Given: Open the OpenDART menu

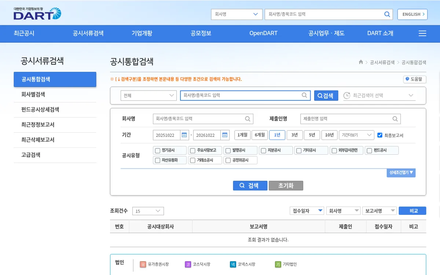Looking at the screenshot, I should (263, 33).
